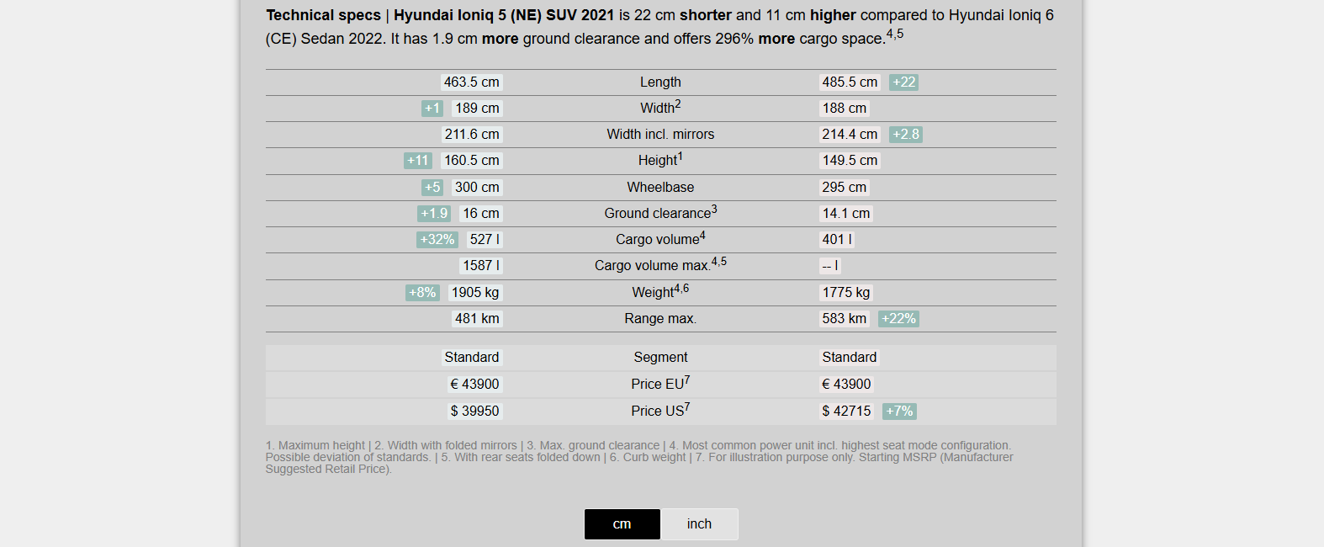
Task: Click the footnotes text below table
Action: [x=639, y=457]
